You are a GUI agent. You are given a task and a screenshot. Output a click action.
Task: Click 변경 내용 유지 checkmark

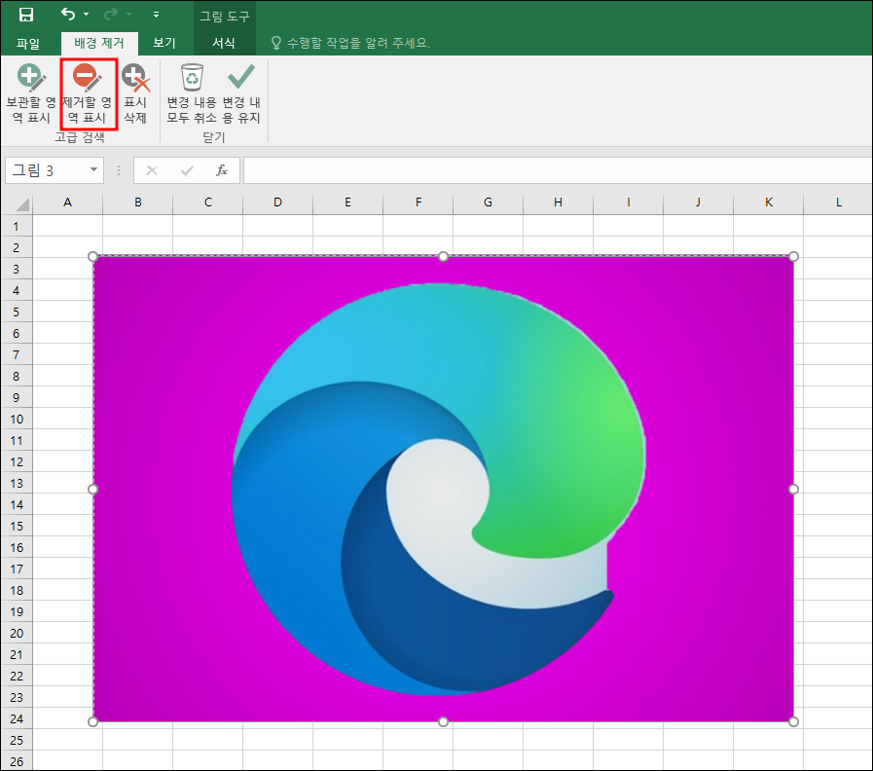pyautogui.click(x=241, y=94)
